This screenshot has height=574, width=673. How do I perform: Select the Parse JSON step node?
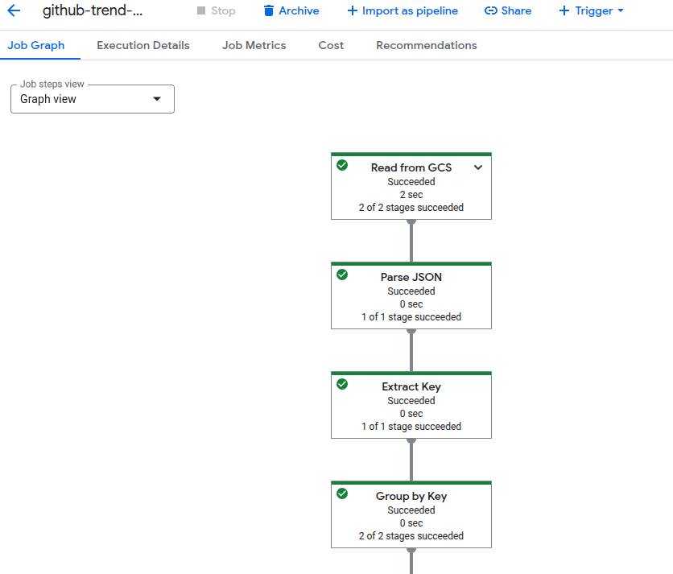(x=411, y=296)
